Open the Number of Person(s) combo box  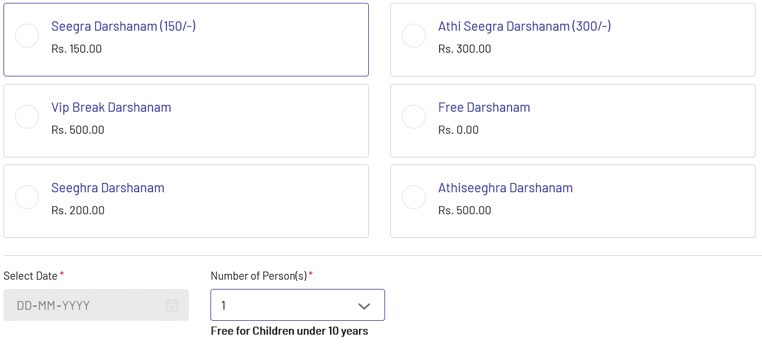pyautogui.click(x=297, y=305)
